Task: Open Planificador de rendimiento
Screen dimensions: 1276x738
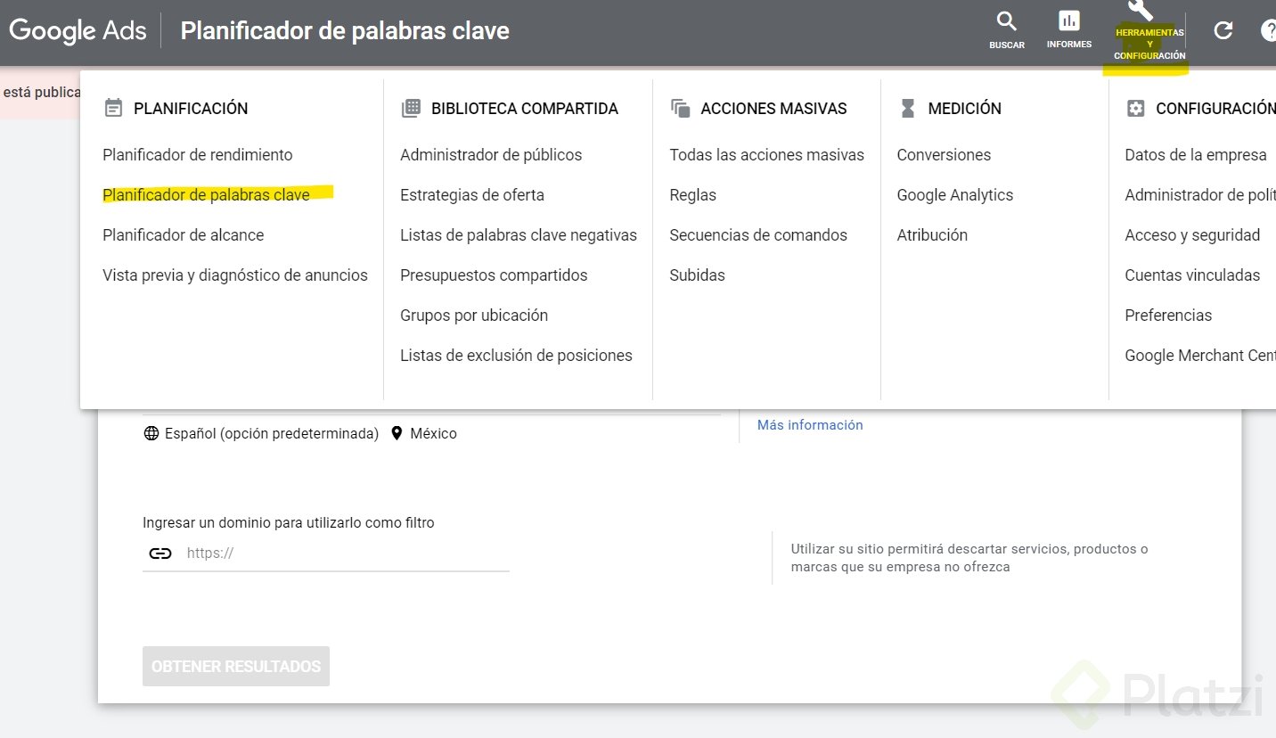Action: (x=198, y=155)
